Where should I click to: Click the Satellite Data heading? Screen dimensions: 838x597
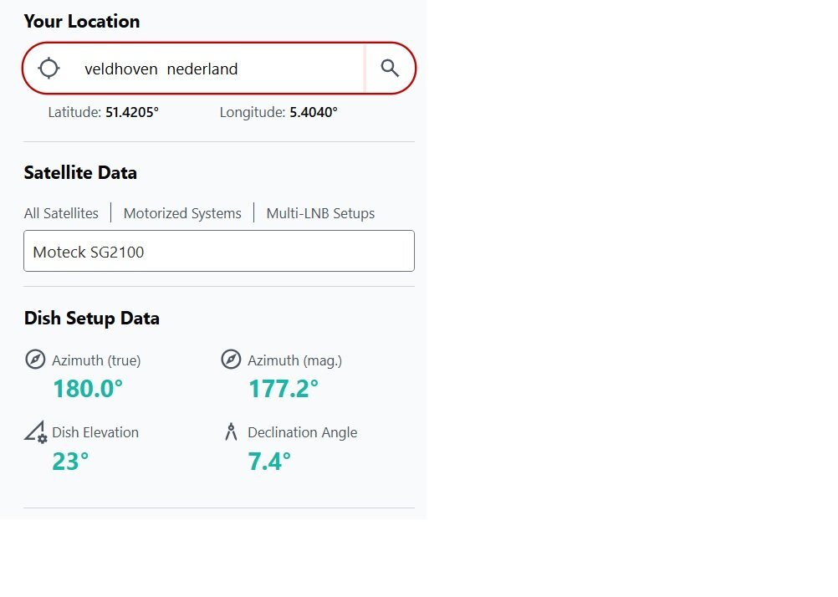80,173
